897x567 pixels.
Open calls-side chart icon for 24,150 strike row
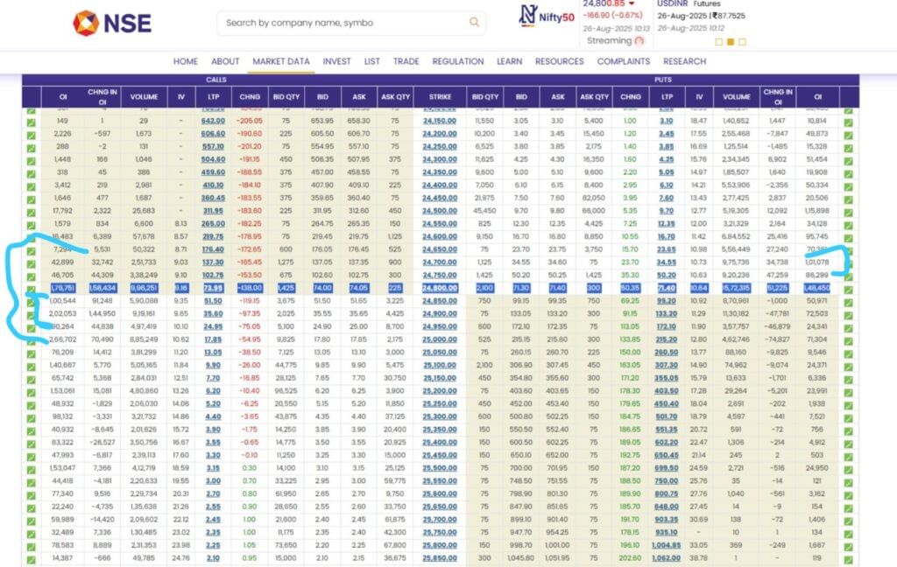tap(32, 121)
